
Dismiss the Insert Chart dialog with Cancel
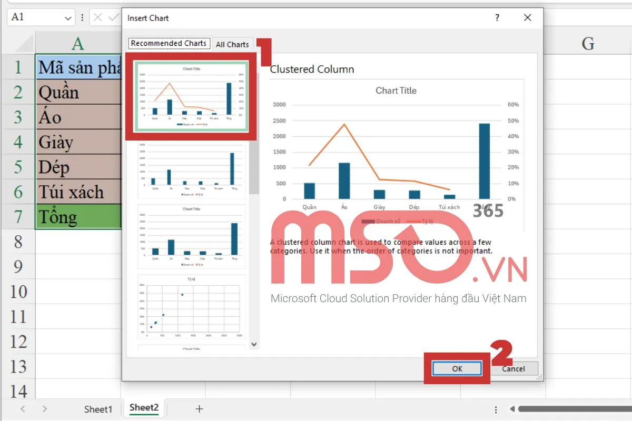click(515, 368)
